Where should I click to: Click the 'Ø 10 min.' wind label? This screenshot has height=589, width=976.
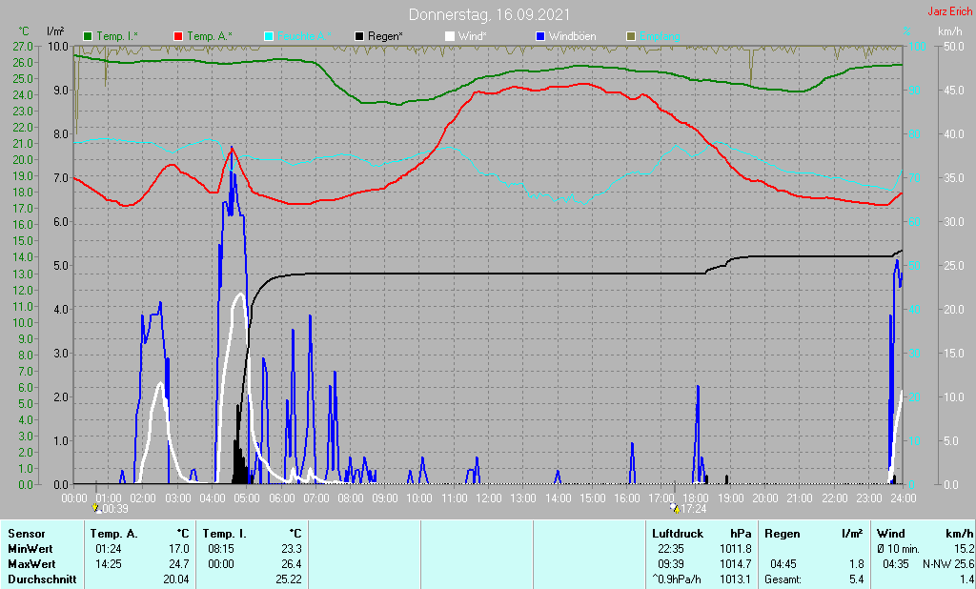(898, 549)
